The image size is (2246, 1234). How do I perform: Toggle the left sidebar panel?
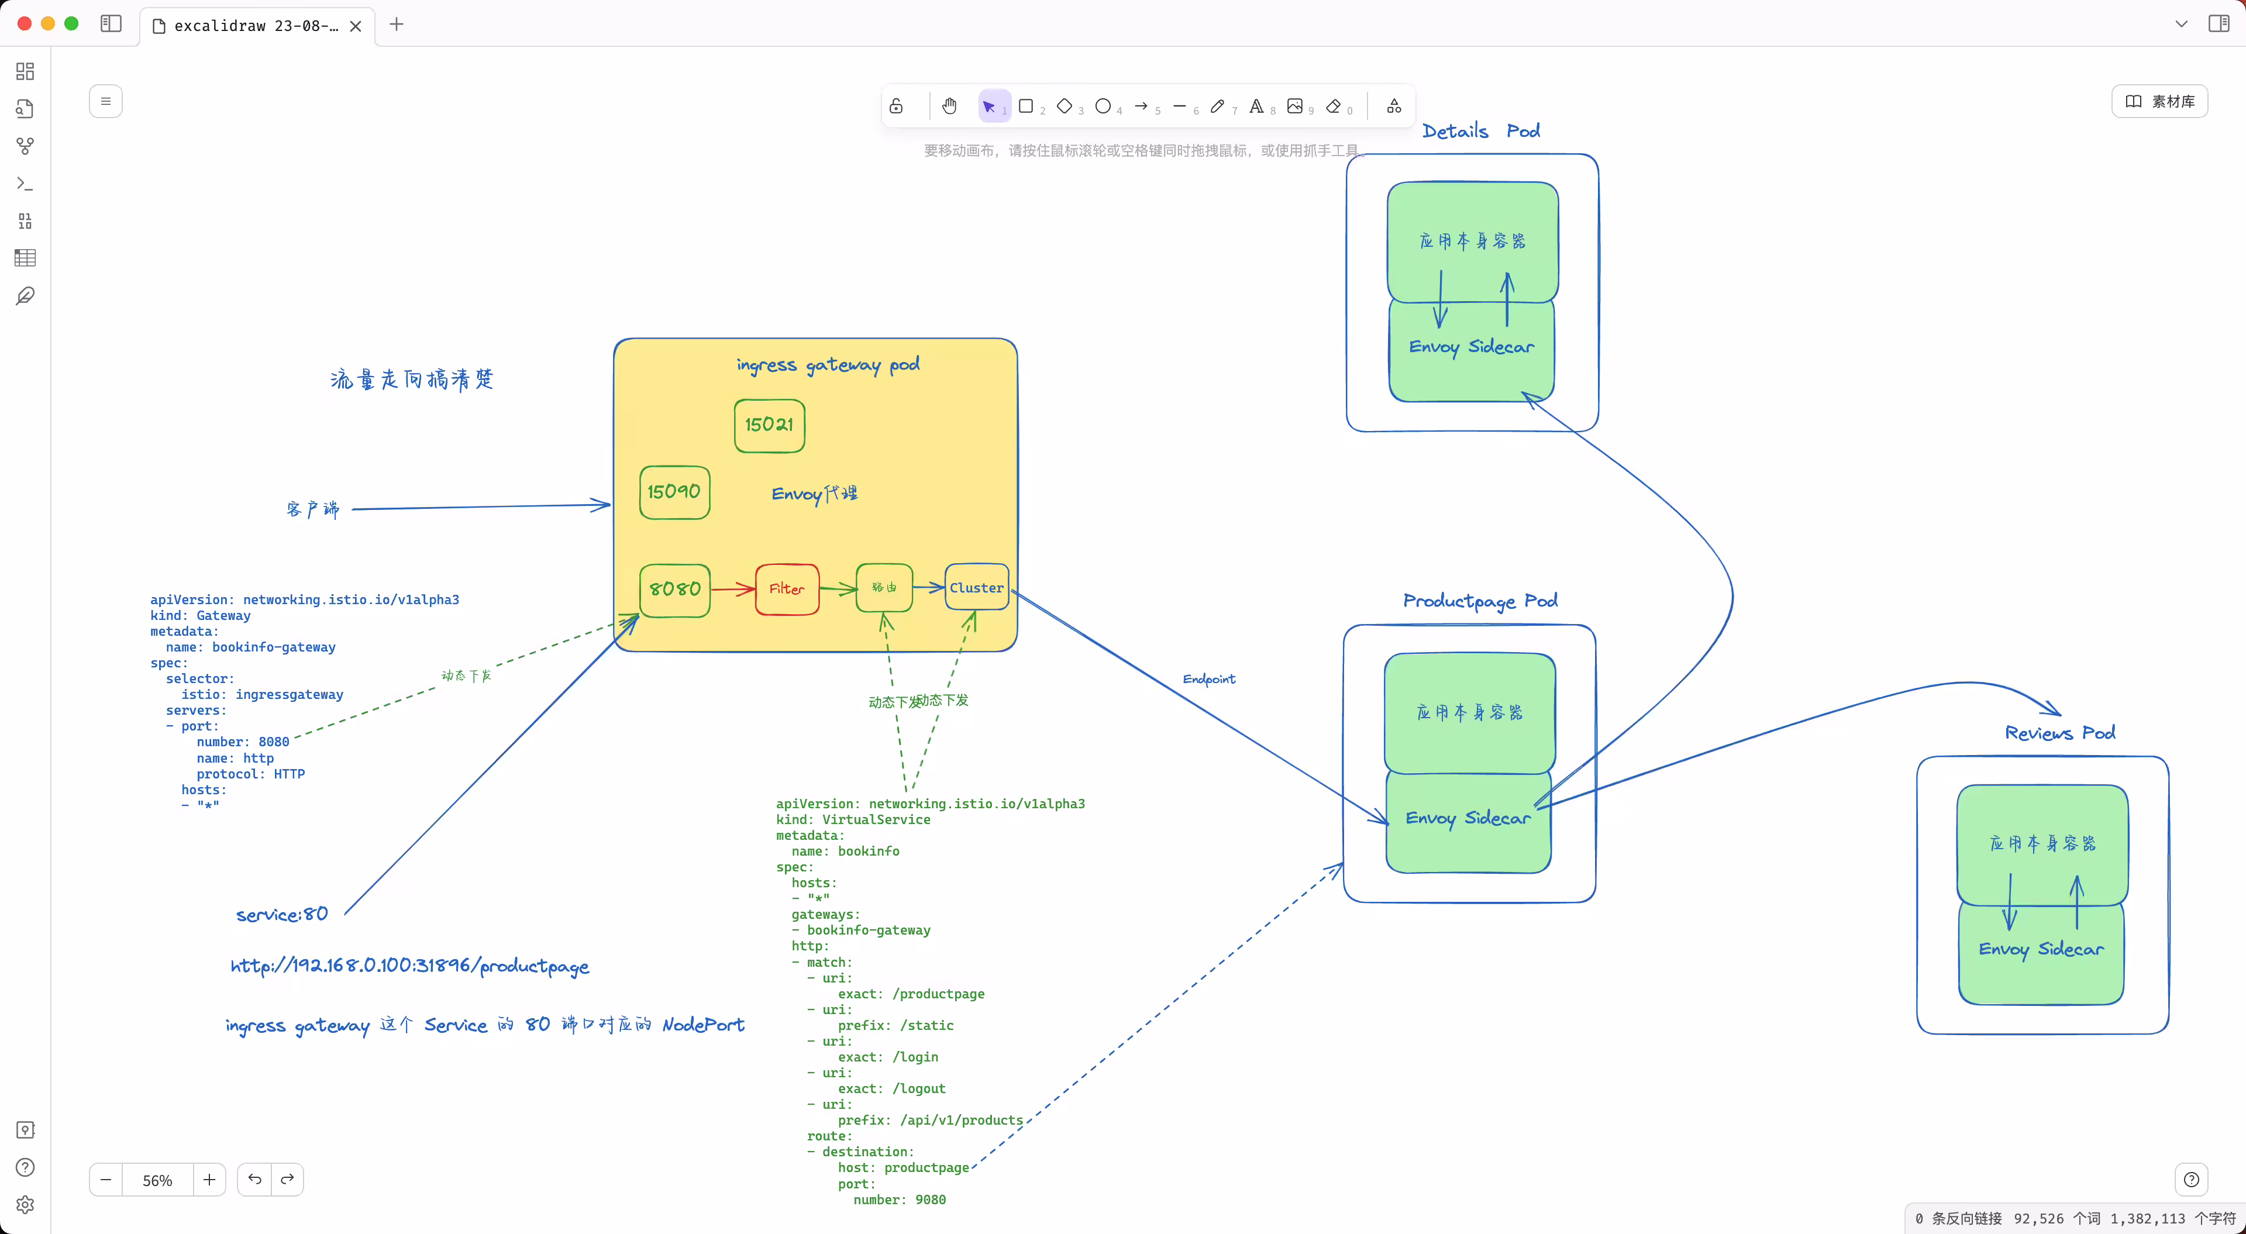coord(111,23)
